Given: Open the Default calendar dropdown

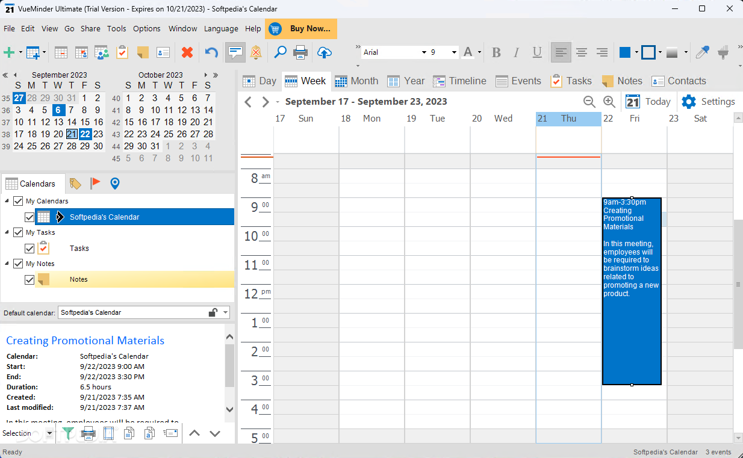Looking at the screenshot, I should 226,312.
